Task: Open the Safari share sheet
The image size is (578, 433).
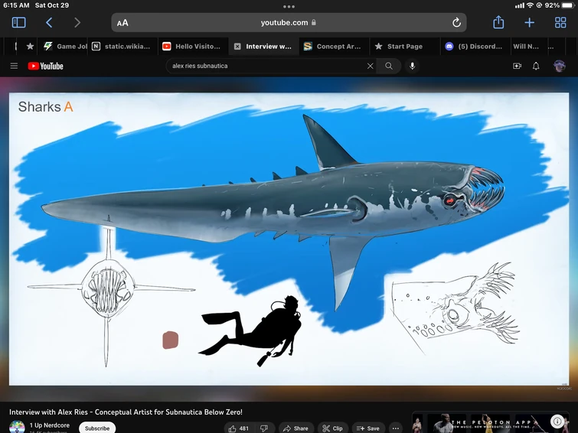Action: click(498, 22)
